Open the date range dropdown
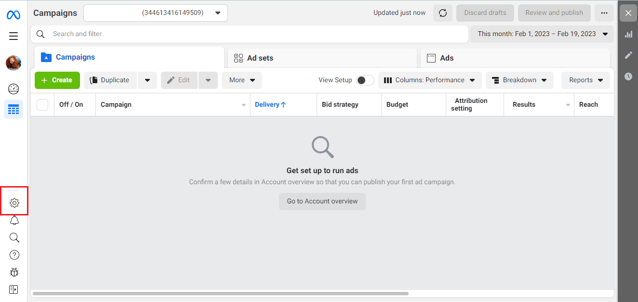 pyautogui.click(x=542, y=34)
